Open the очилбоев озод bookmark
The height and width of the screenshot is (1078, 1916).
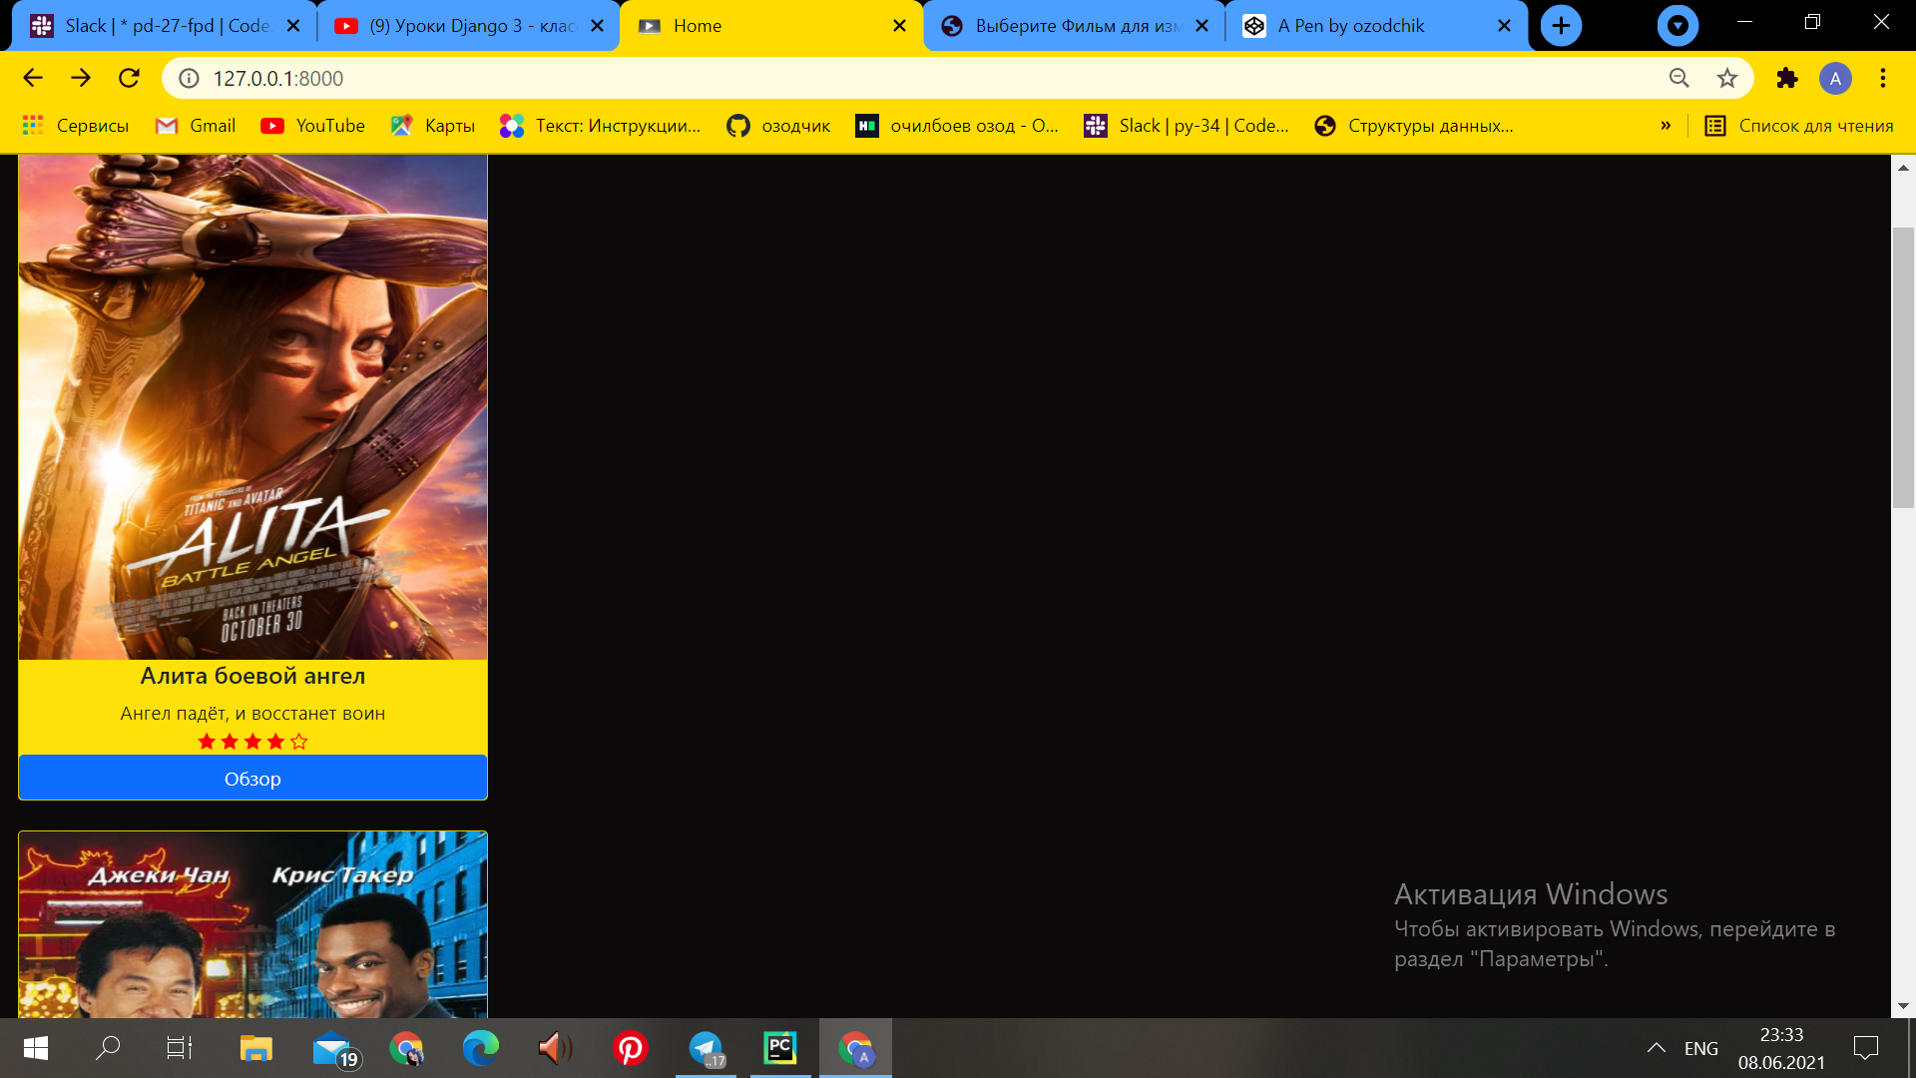coord(957,126)
